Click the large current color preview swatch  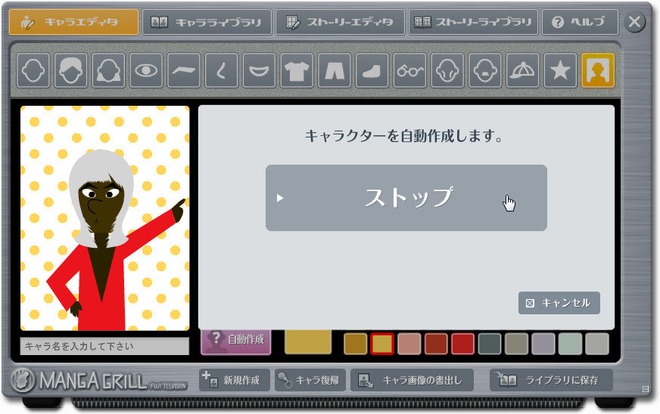308,342
